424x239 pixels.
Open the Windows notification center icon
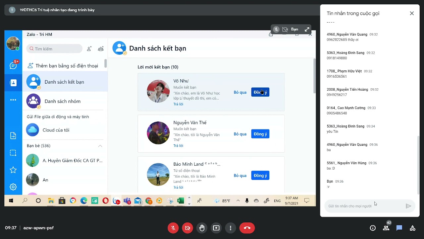click(x=307, y=201)
